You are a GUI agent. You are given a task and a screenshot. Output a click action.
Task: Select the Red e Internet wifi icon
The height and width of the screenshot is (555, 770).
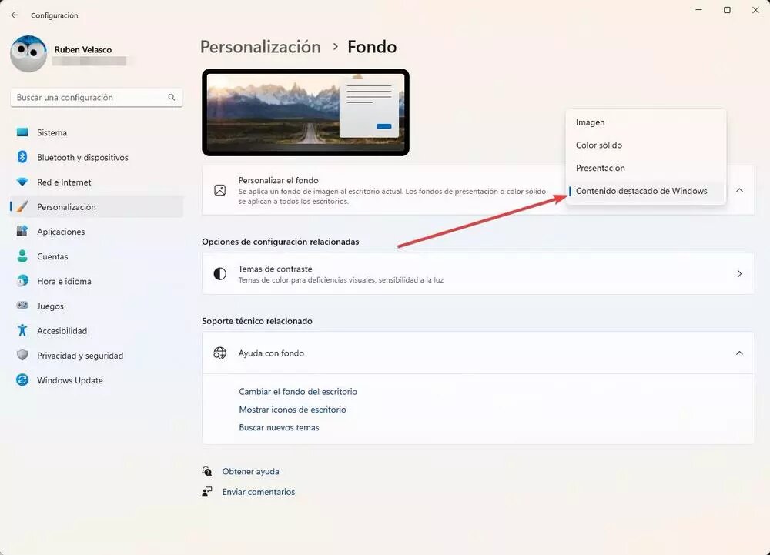[22, 182]
